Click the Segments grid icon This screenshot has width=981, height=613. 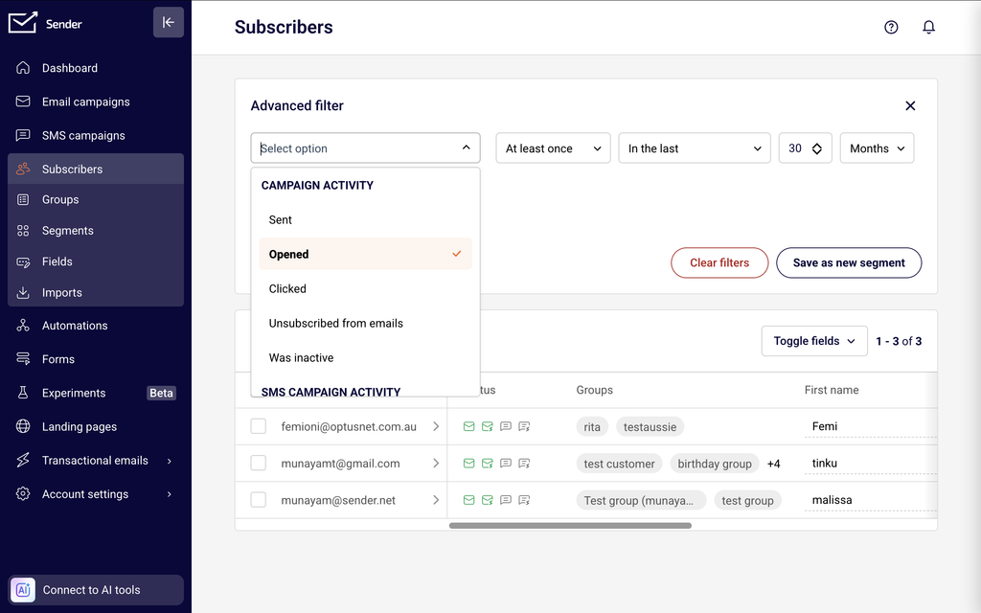coord(23,231)
